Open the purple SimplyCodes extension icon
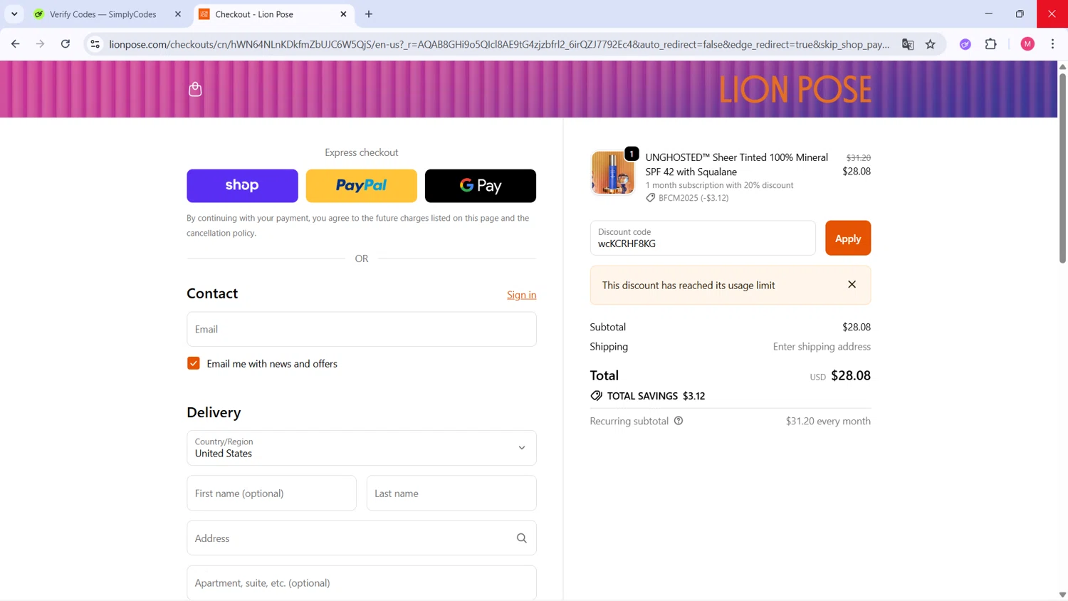This screenshot has height=601, width=1068. [x=965, y=44]
